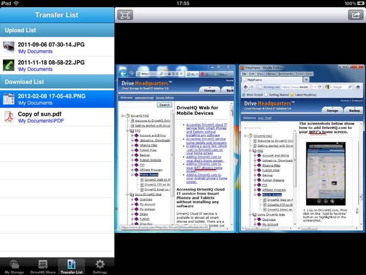Open the History menu in the previewed Firefox window
This screenshot has height=275, width=366.
[x=271, y=74]
